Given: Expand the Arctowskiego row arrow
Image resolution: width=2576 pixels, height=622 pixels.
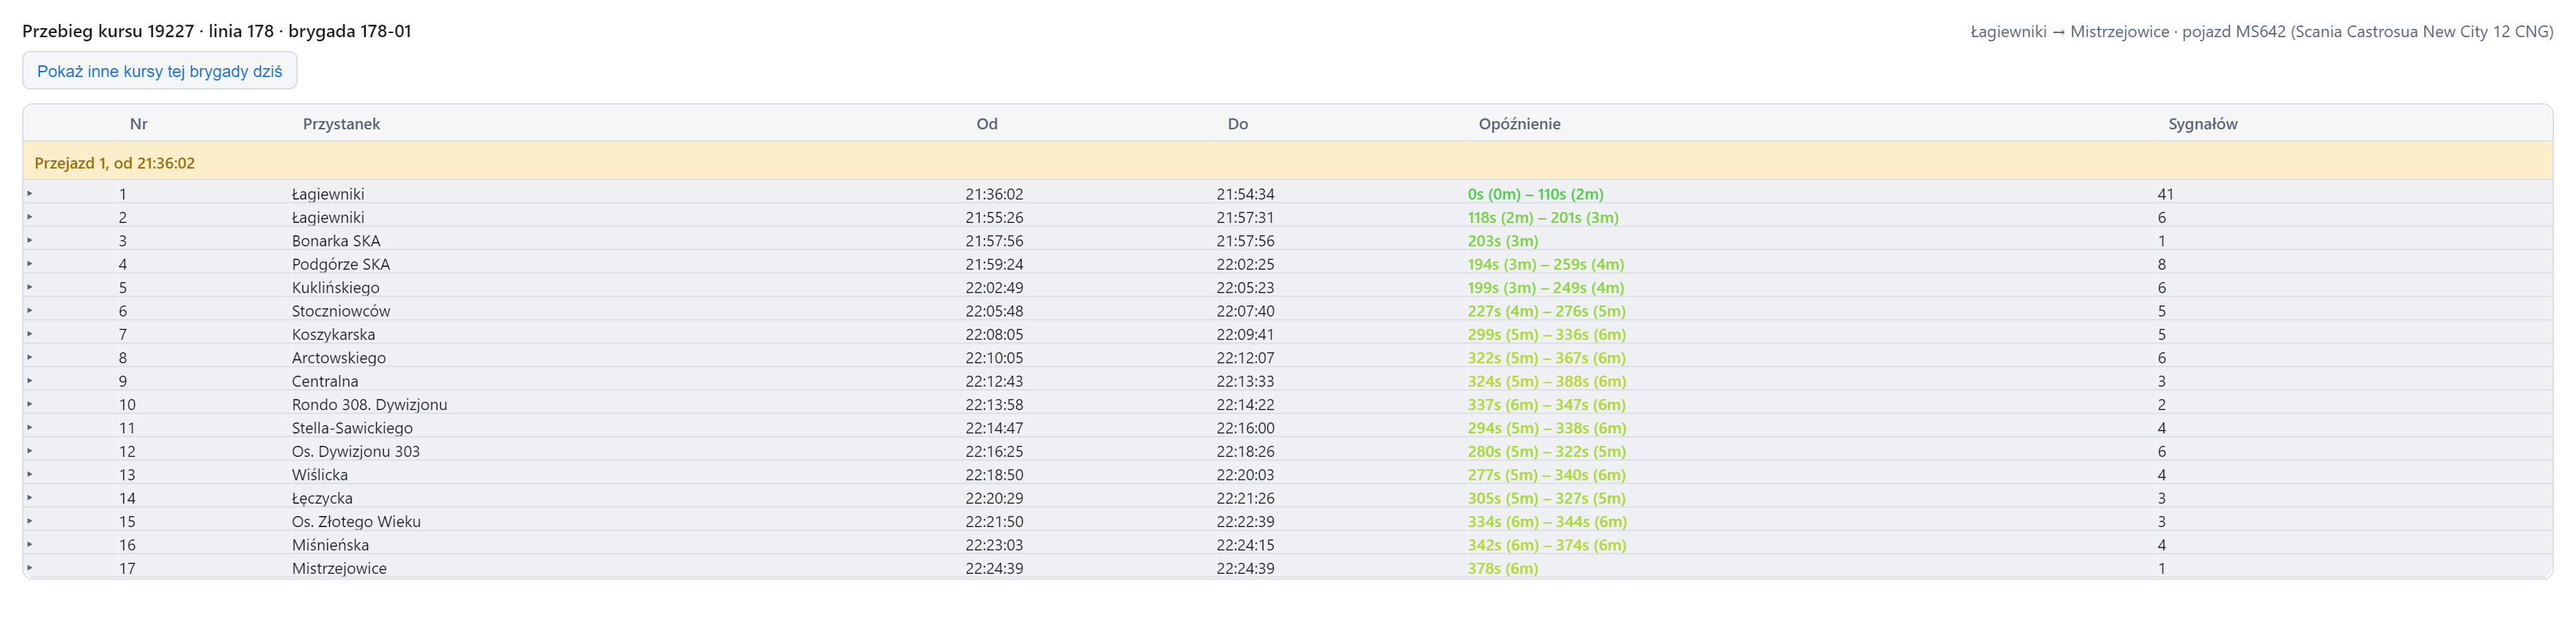Looking at the screenshot, I should (30, 356).
